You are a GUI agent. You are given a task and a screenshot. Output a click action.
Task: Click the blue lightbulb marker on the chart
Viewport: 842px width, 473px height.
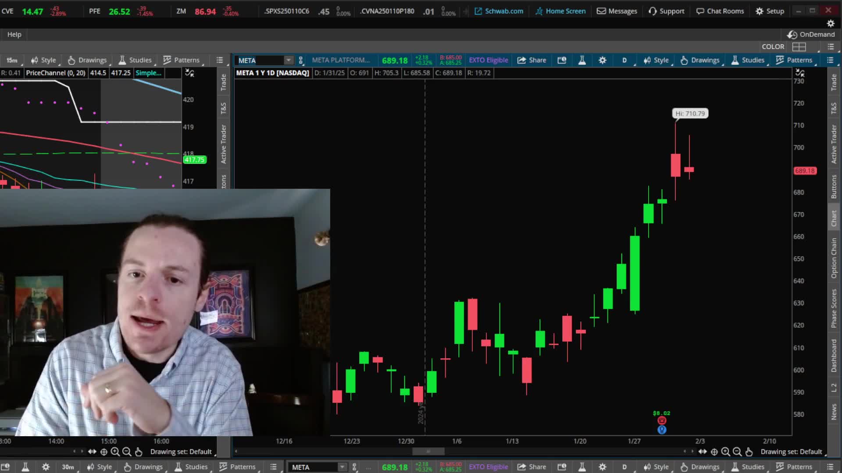[x=662, y=430]
